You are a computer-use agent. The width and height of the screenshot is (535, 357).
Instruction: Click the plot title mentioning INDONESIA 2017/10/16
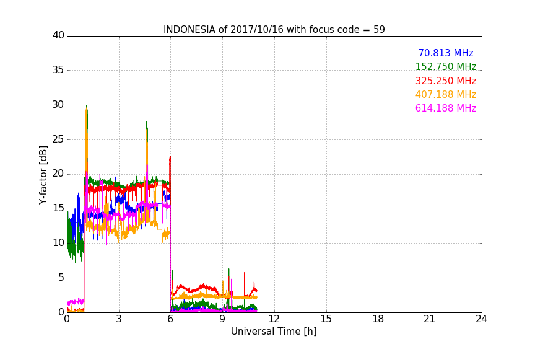[x=274, y=29]
